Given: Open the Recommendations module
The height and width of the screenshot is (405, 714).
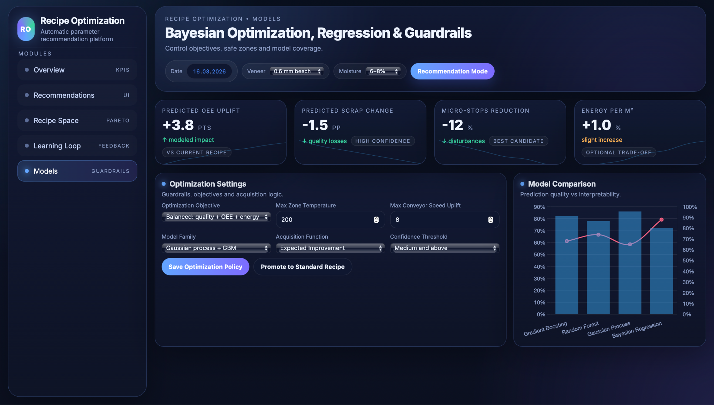Looking at the screenshot, I should coord(77,95).
